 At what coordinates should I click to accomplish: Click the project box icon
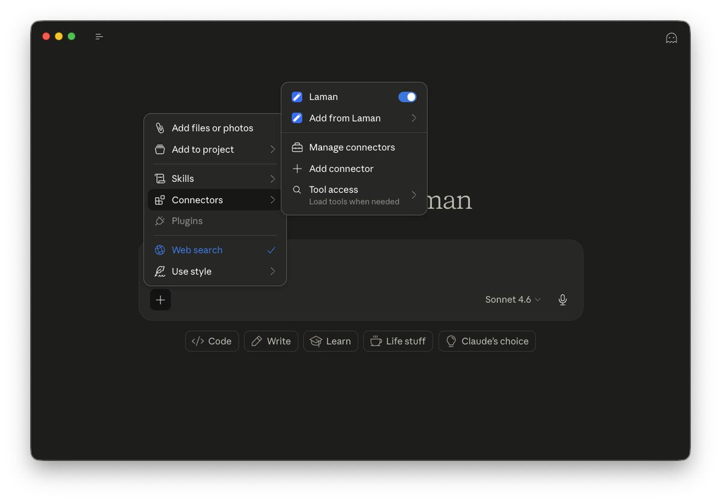(160, 150)
